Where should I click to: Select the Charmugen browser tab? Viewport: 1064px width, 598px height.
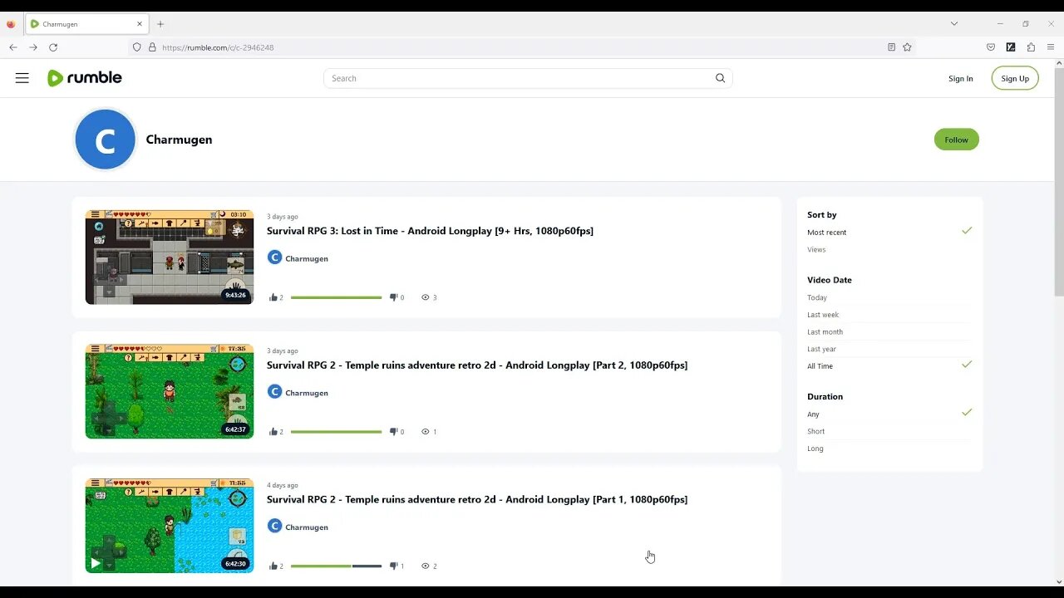point(87,24)
